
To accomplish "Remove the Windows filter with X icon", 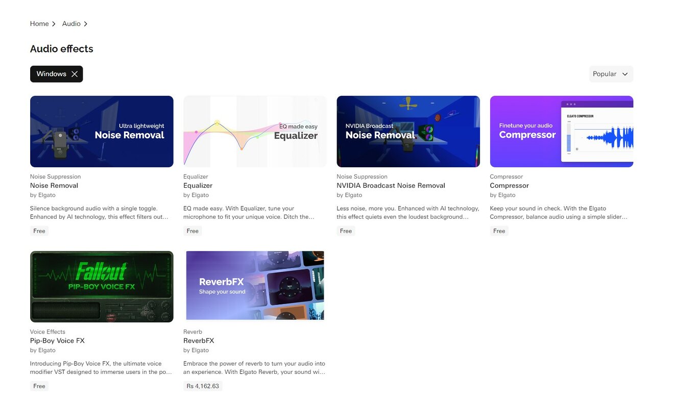I will [x=75, y=74].
